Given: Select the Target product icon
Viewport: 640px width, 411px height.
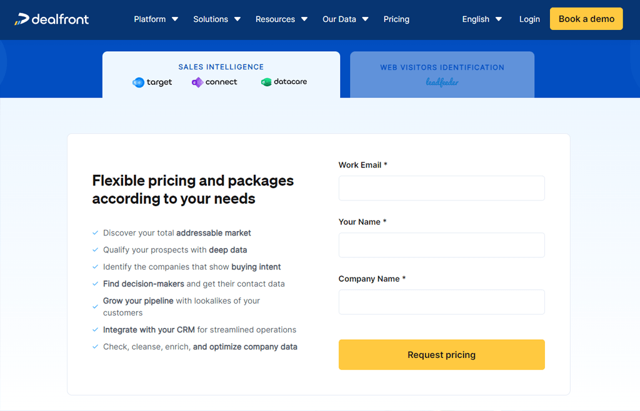Looking at the screenshot, I should 138,82.
